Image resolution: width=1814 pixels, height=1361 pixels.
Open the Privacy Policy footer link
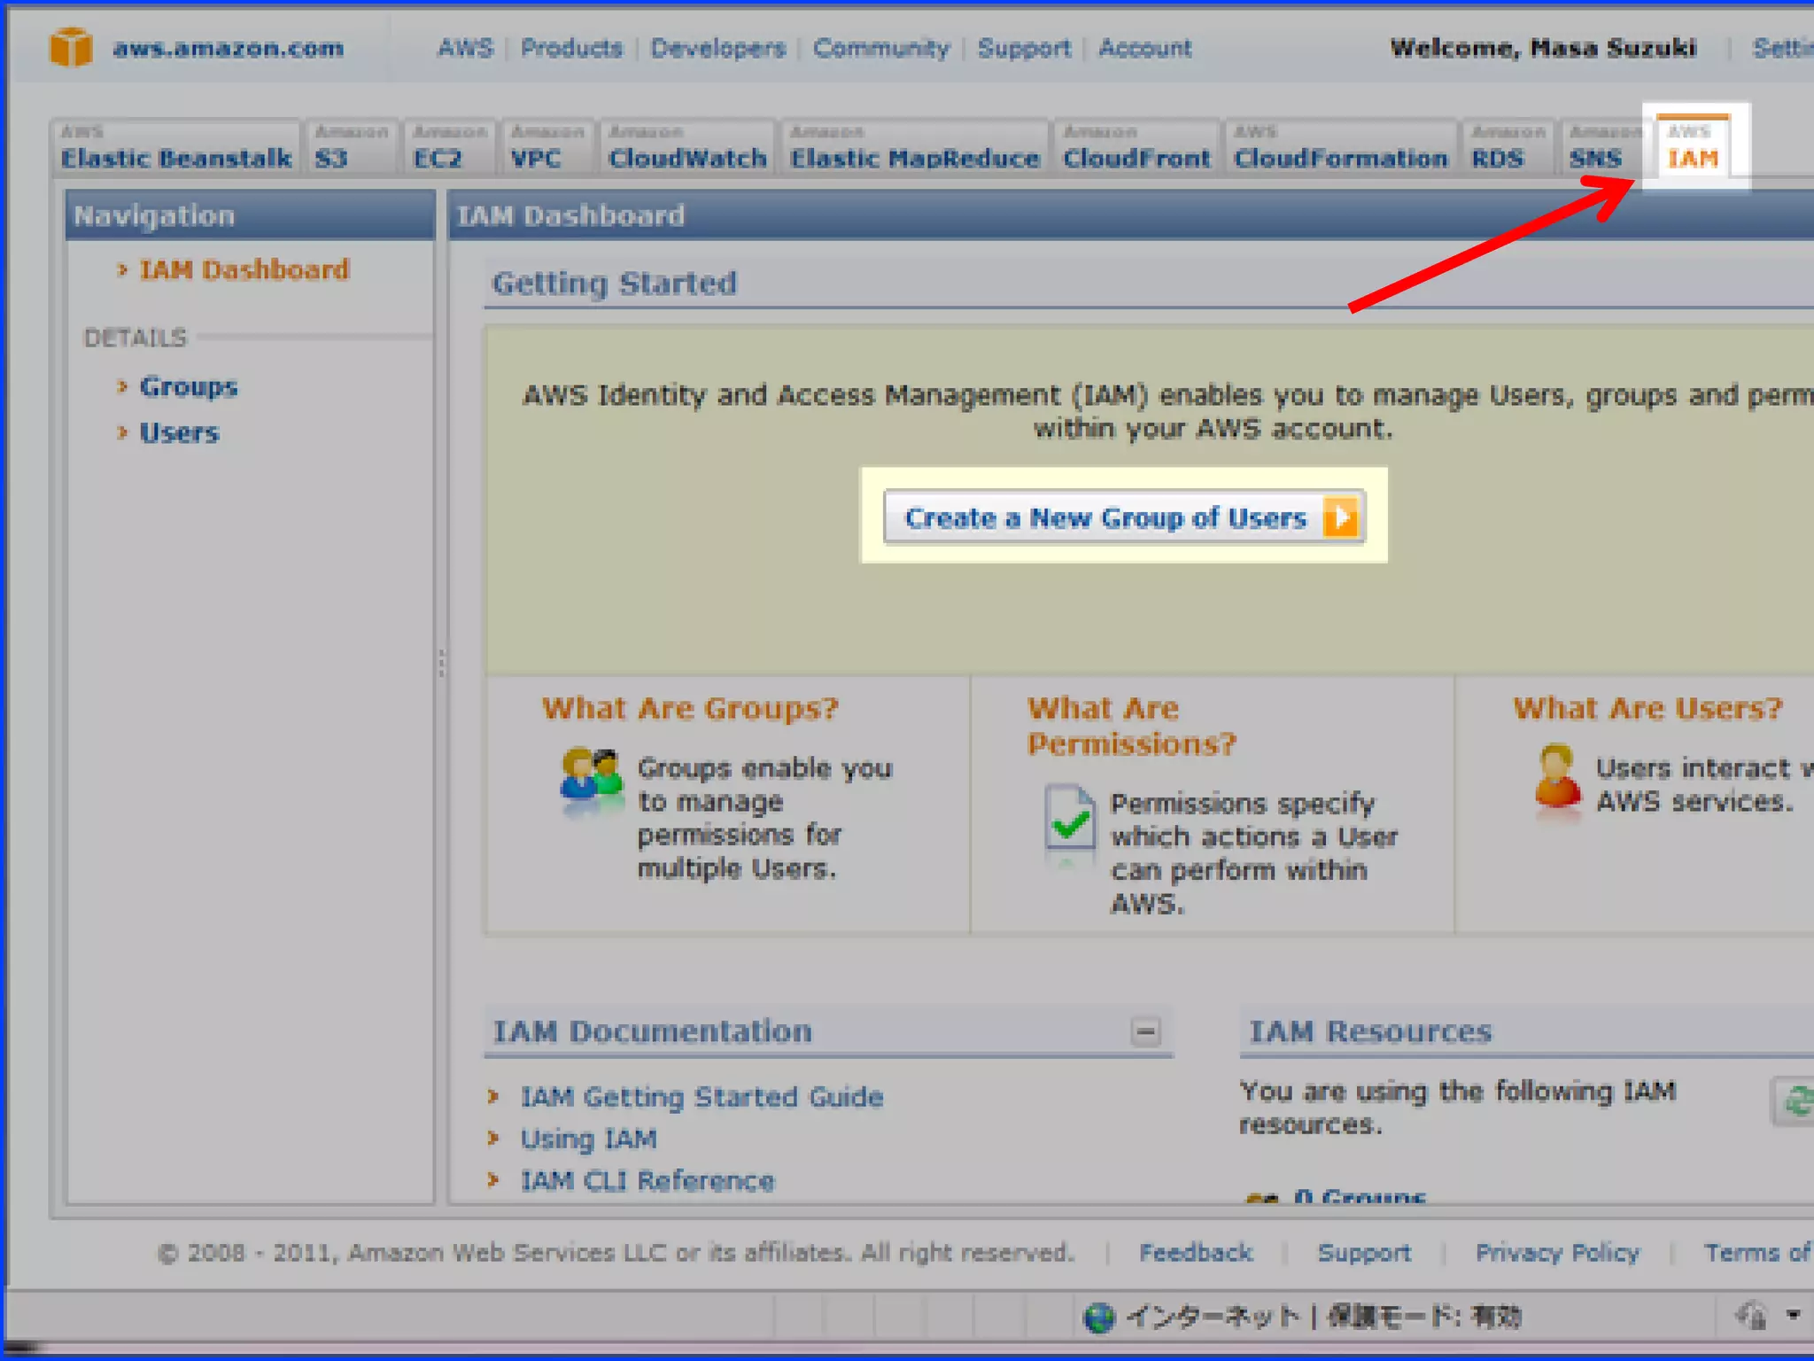tap(1557, 1252)
